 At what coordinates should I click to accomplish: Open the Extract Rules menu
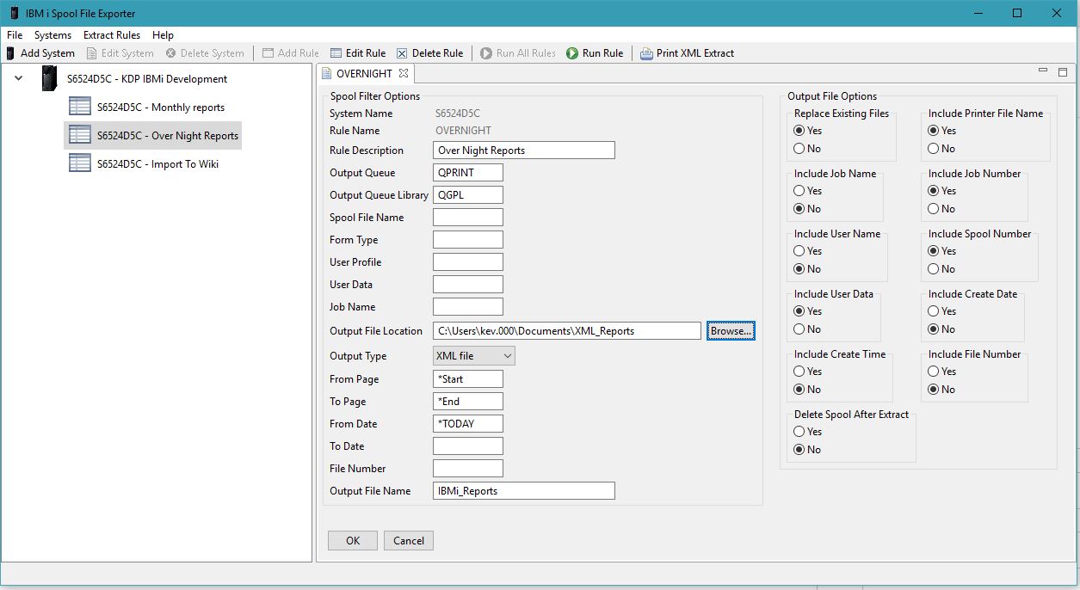click(112, 35)
